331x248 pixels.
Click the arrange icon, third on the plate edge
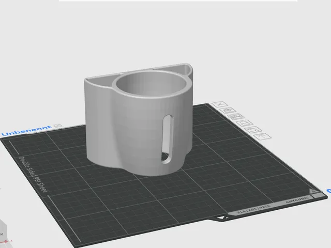click(236, 117)
